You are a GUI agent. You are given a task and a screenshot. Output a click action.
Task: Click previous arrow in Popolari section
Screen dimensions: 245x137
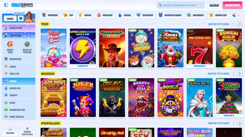233,123
